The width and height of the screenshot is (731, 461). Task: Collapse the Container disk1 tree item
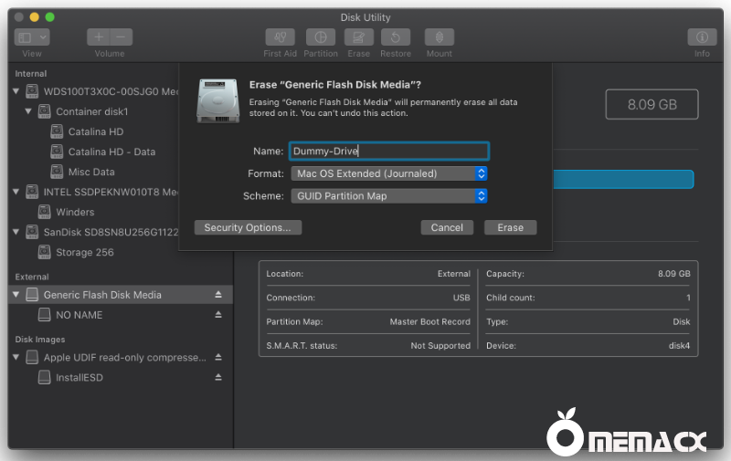pos(28,111)
